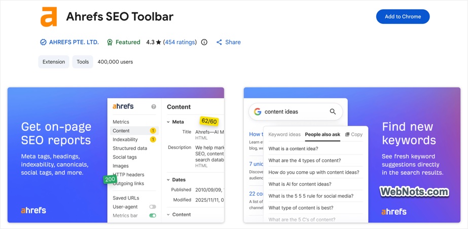Open the ratings info circle icon
Image resolution: width=468 pixels, height=229 pixels.
[204, 42]
